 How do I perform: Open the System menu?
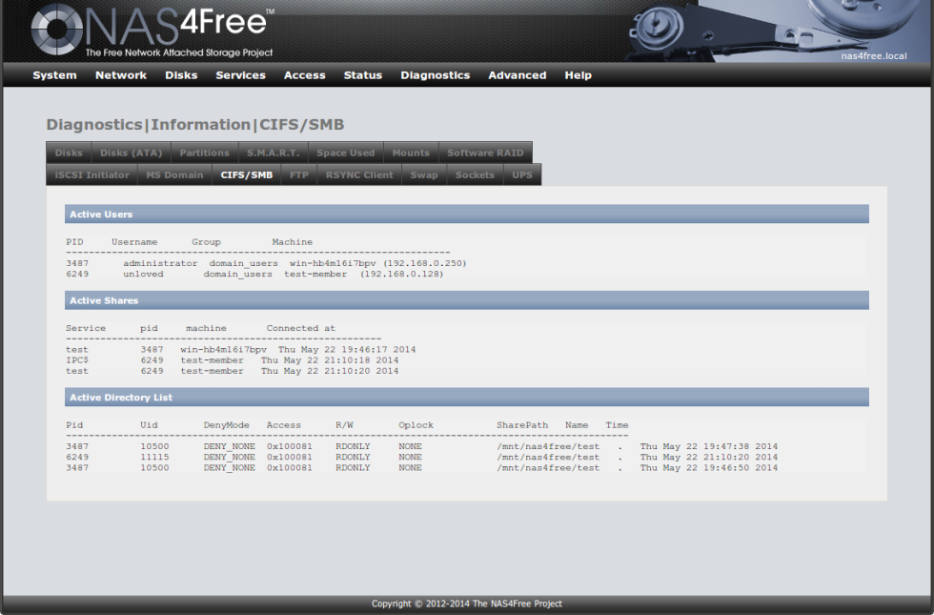pyautogui.click(x=54, y=75)
